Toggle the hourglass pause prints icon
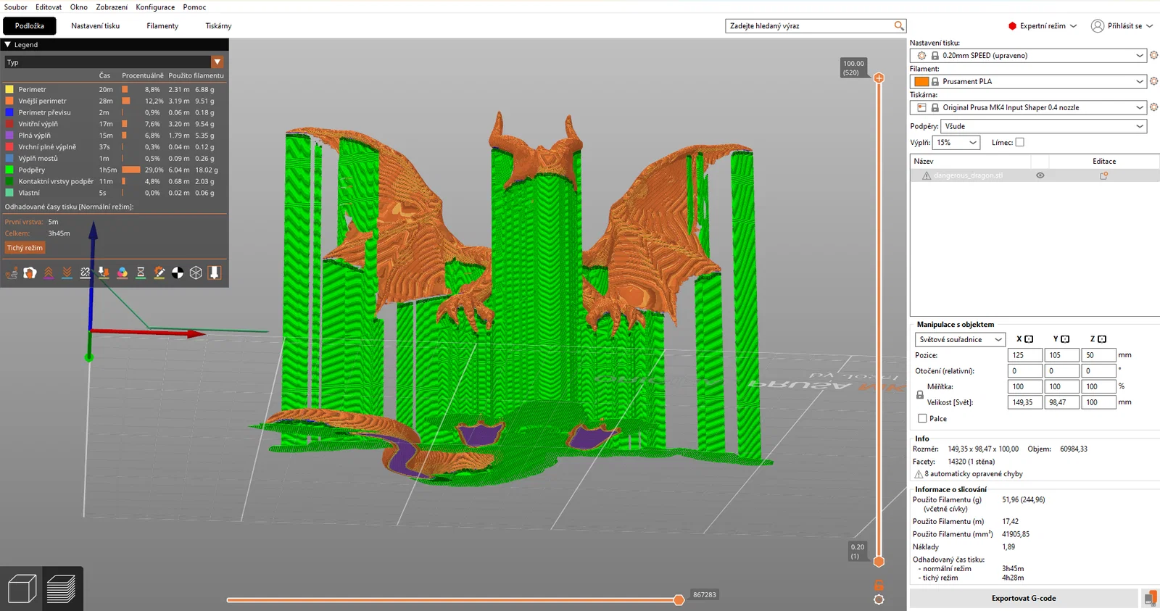Image resolution: width=1160 pixels, height=611 pixels. click(x=141, y=273)
